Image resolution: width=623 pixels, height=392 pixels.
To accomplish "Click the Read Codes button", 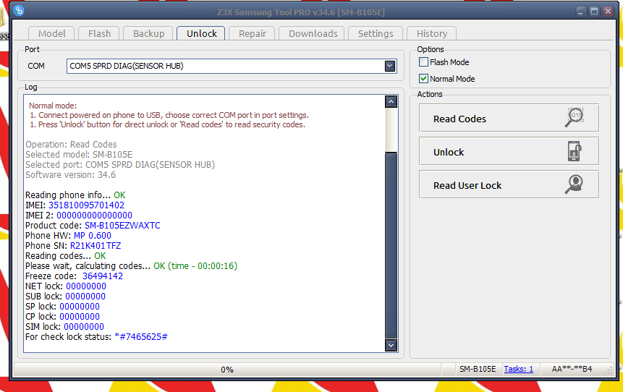I will 509,118.
